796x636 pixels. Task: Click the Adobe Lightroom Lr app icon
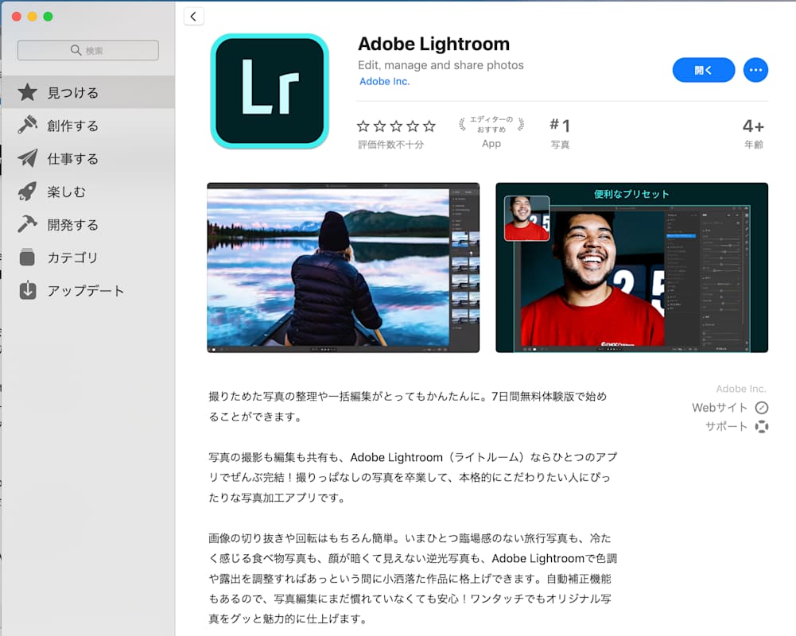click(270, 91)
